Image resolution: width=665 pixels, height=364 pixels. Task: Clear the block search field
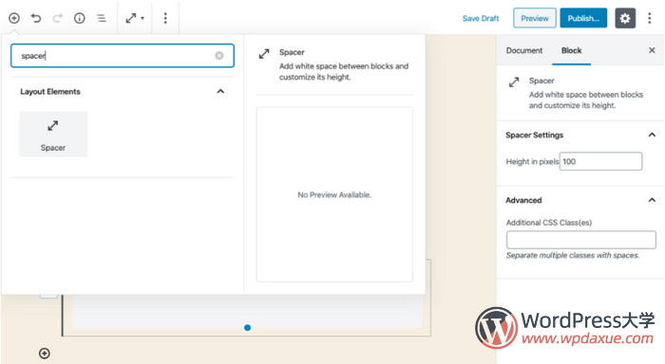pos(218,55)
